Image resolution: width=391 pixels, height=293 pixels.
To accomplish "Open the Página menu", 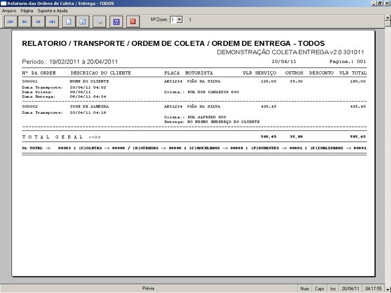I will pos(27,11).
